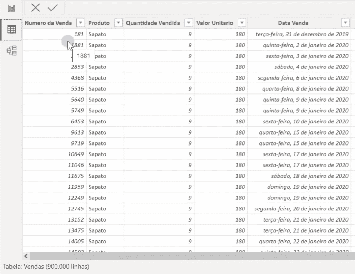355x274 pixels.
Task: Click inside the formula bar field
Action: (x=211, y=8)
